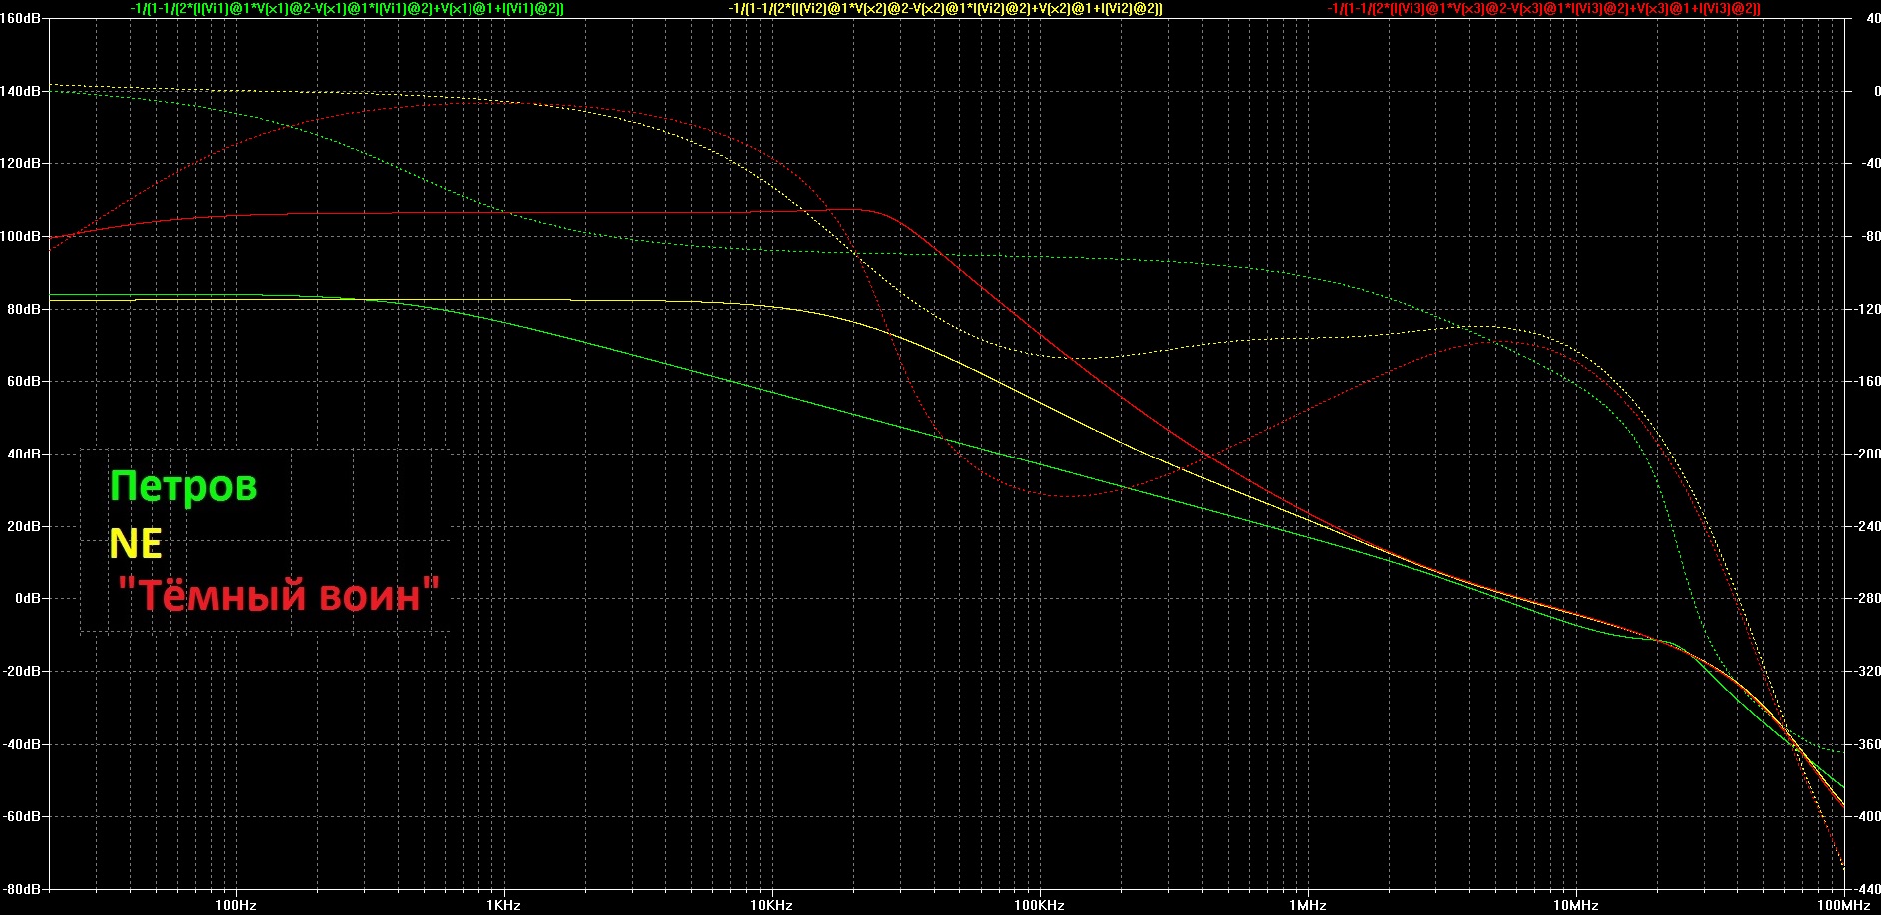
Task: Select the yellow trace label containing I(Vi2)
Action: (945, 8)
